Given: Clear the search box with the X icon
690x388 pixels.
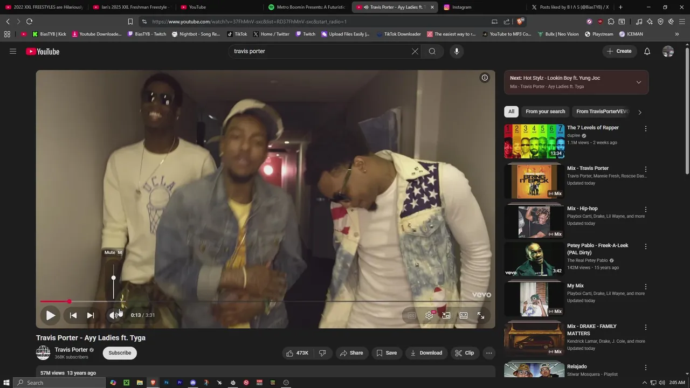Looking at the screenshot, I should click(x=415, y=51).
